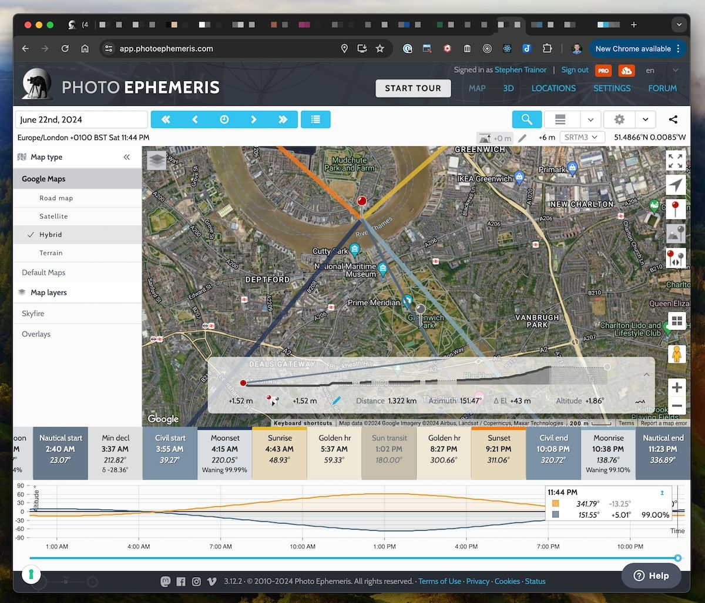Bookmark this page with the star
The height and width of the screenshot is (603, 705).
pyautogui.click(x=380, y=49)
